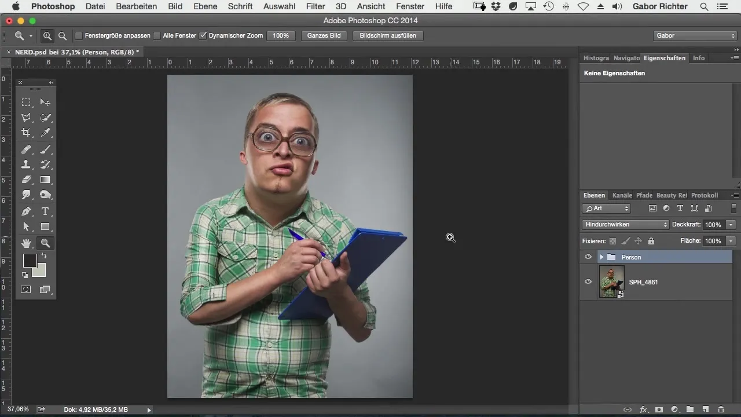Select the Healing Brush tool

pos(27,149)
